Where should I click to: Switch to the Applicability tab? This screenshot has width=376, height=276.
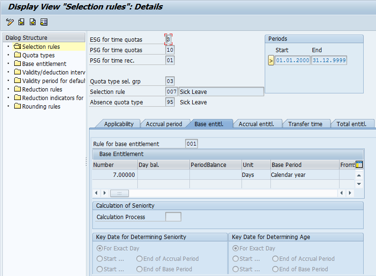coord(118,124)
